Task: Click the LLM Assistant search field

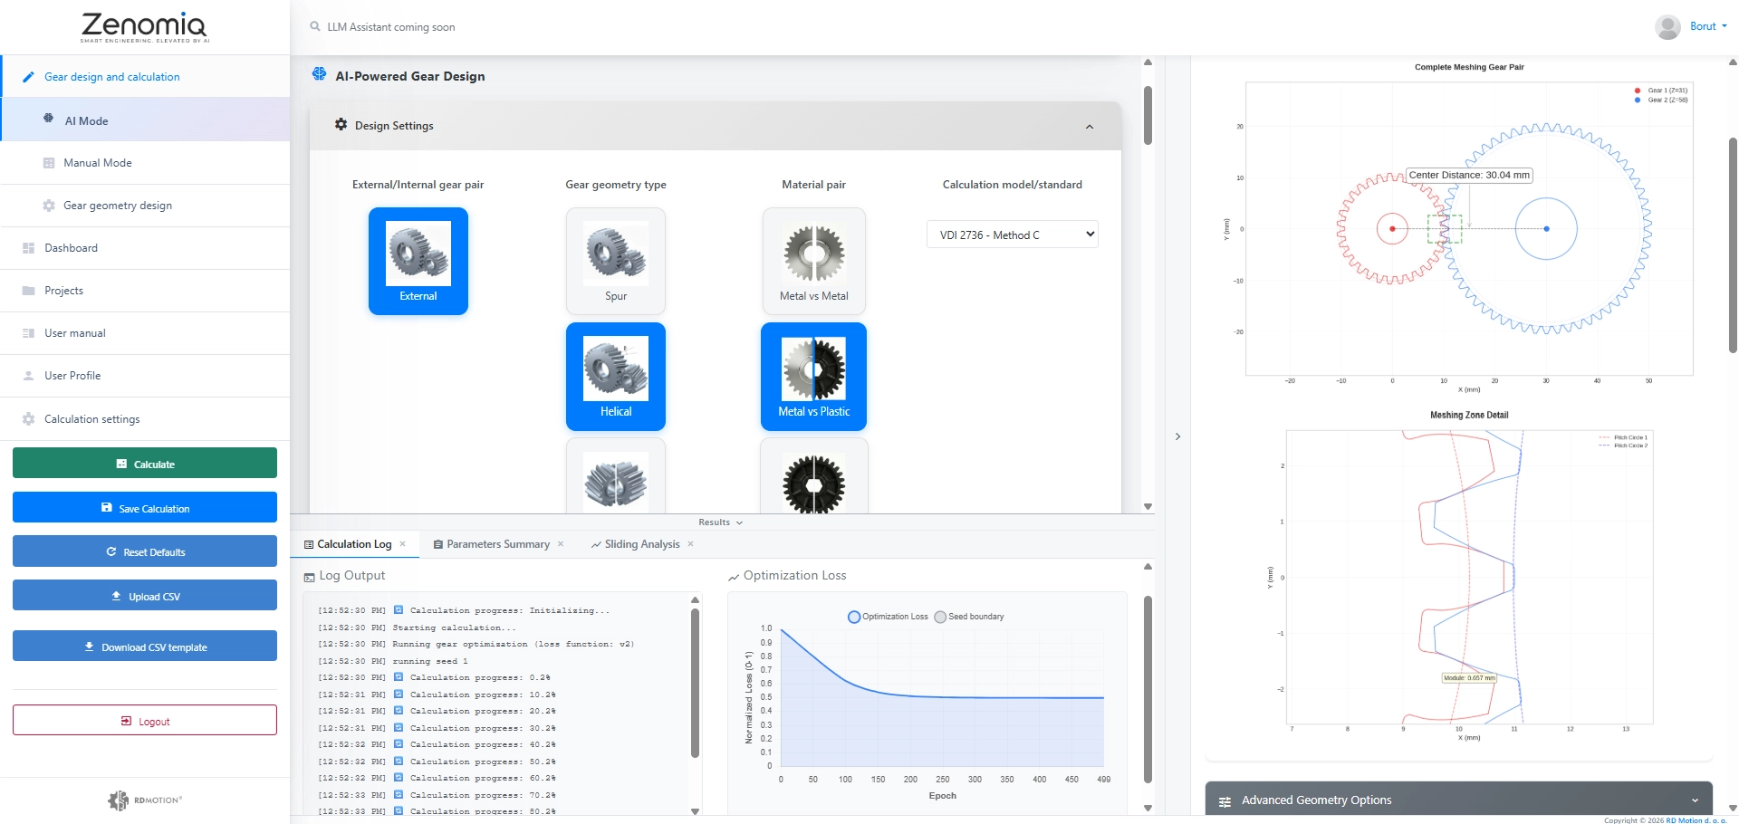Action: click(391, 27)
